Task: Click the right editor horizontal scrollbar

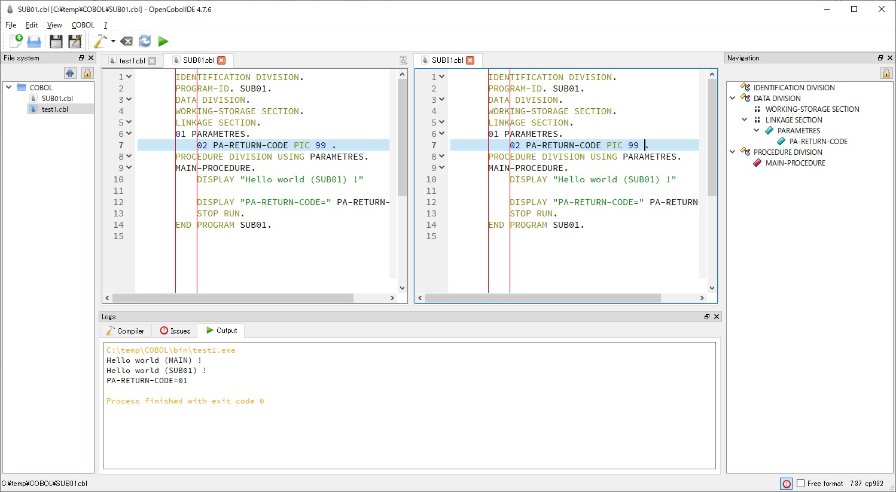Action: pyautogui.click(x=543, y=298)
